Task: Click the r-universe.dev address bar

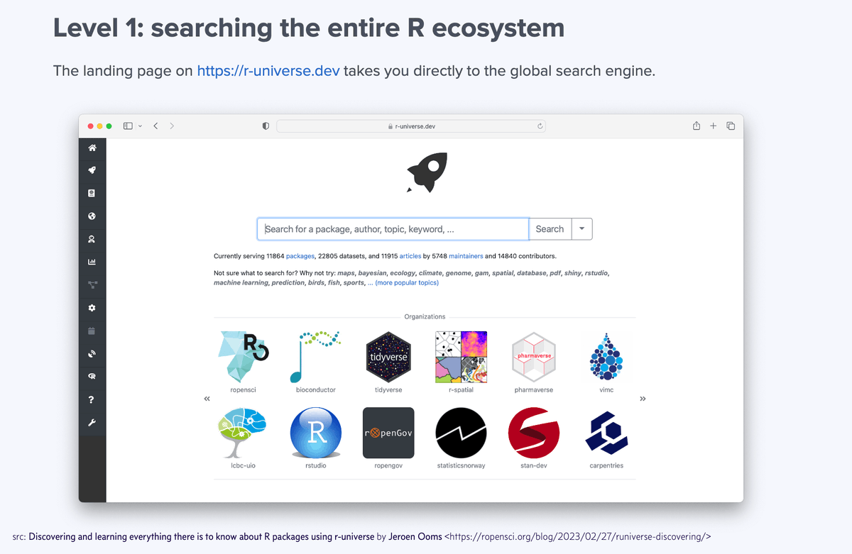Action: click(411, 126)
